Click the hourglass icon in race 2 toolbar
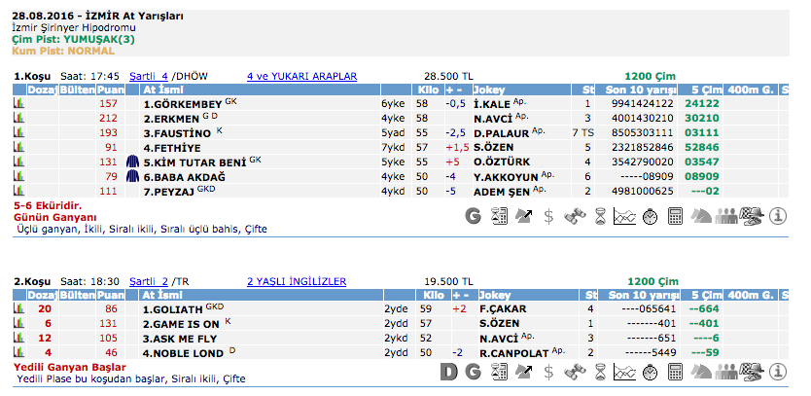Image resolution: width=811 pixels, height=396 pixels. point(600,371)
